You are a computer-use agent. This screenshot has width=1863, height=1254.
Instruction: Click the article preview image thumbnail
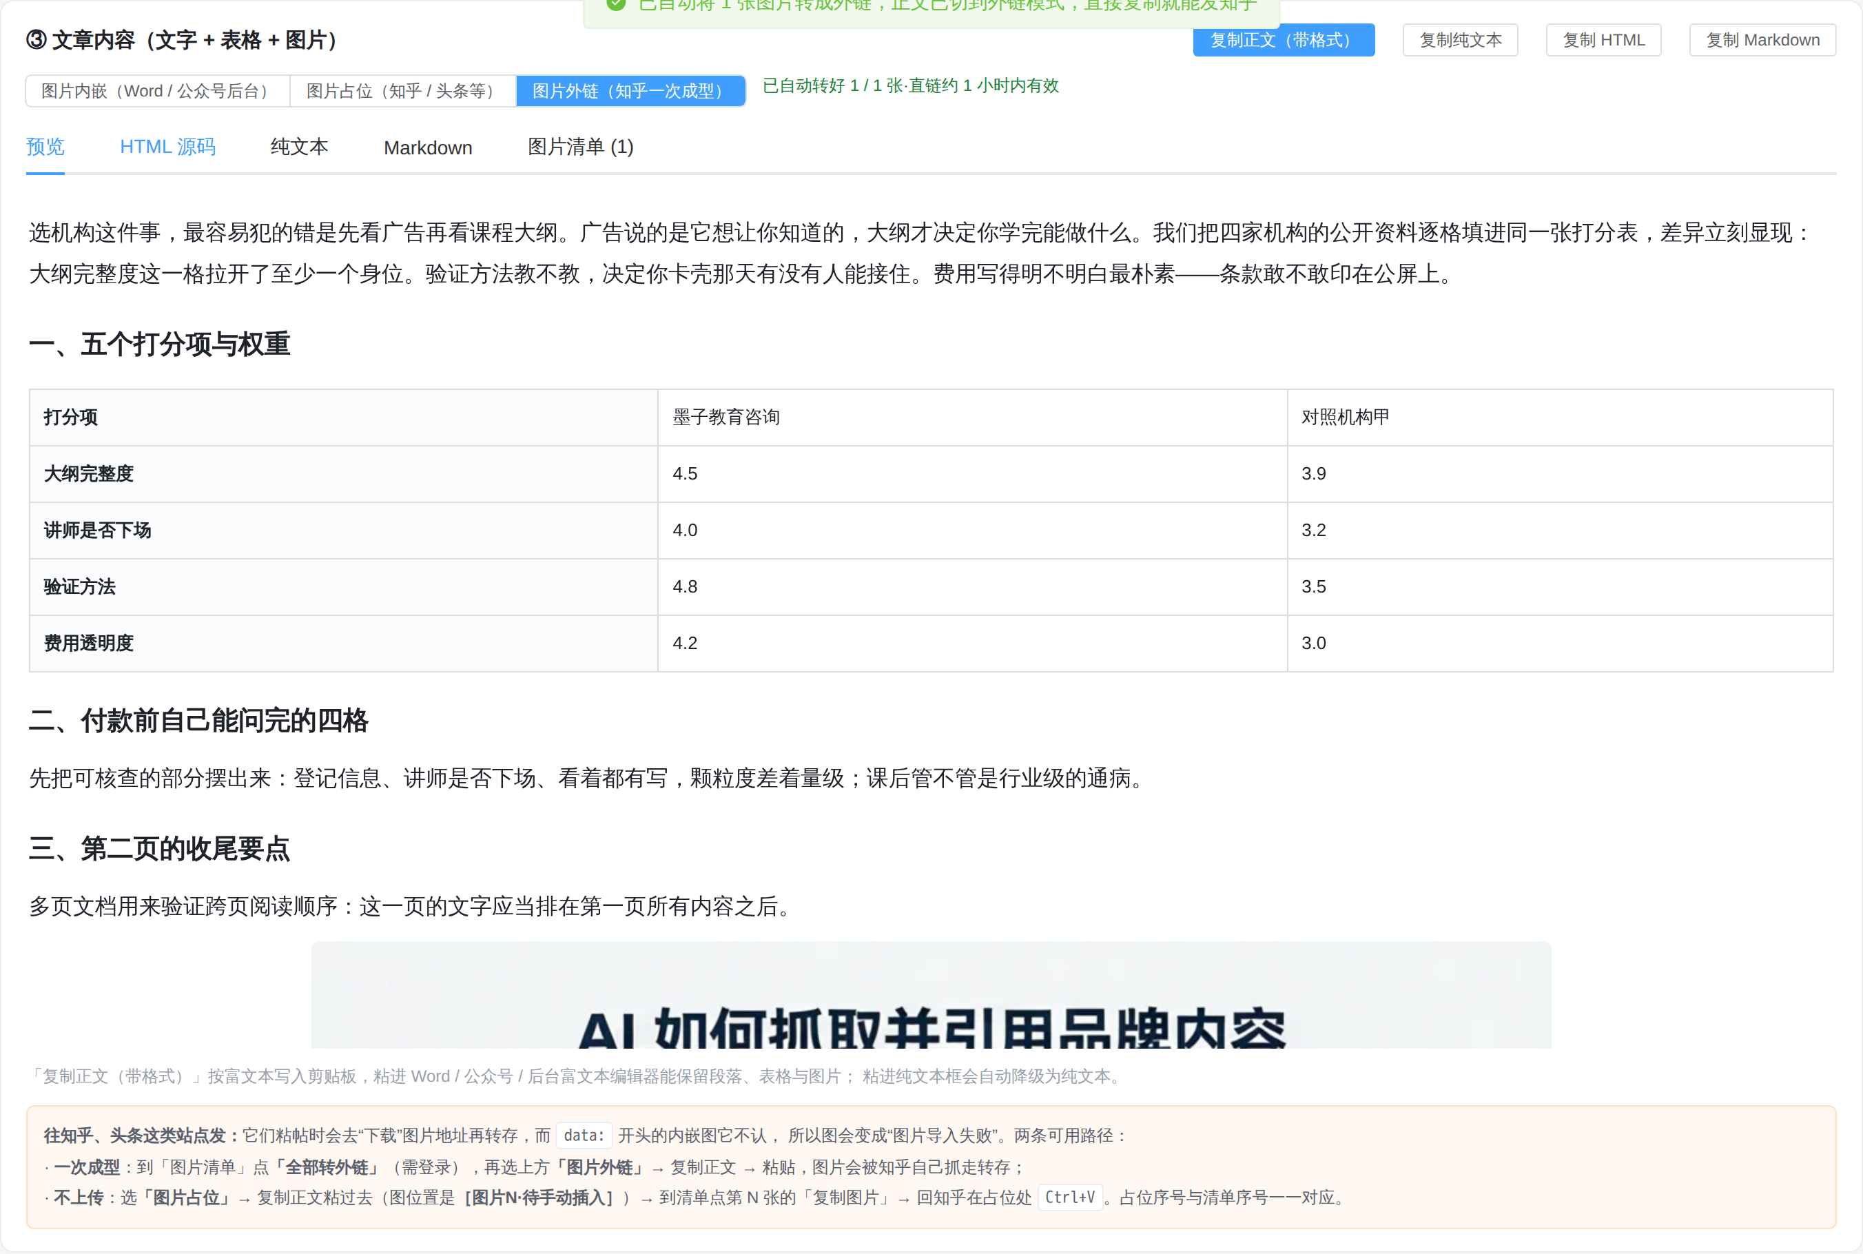(931, 995)
